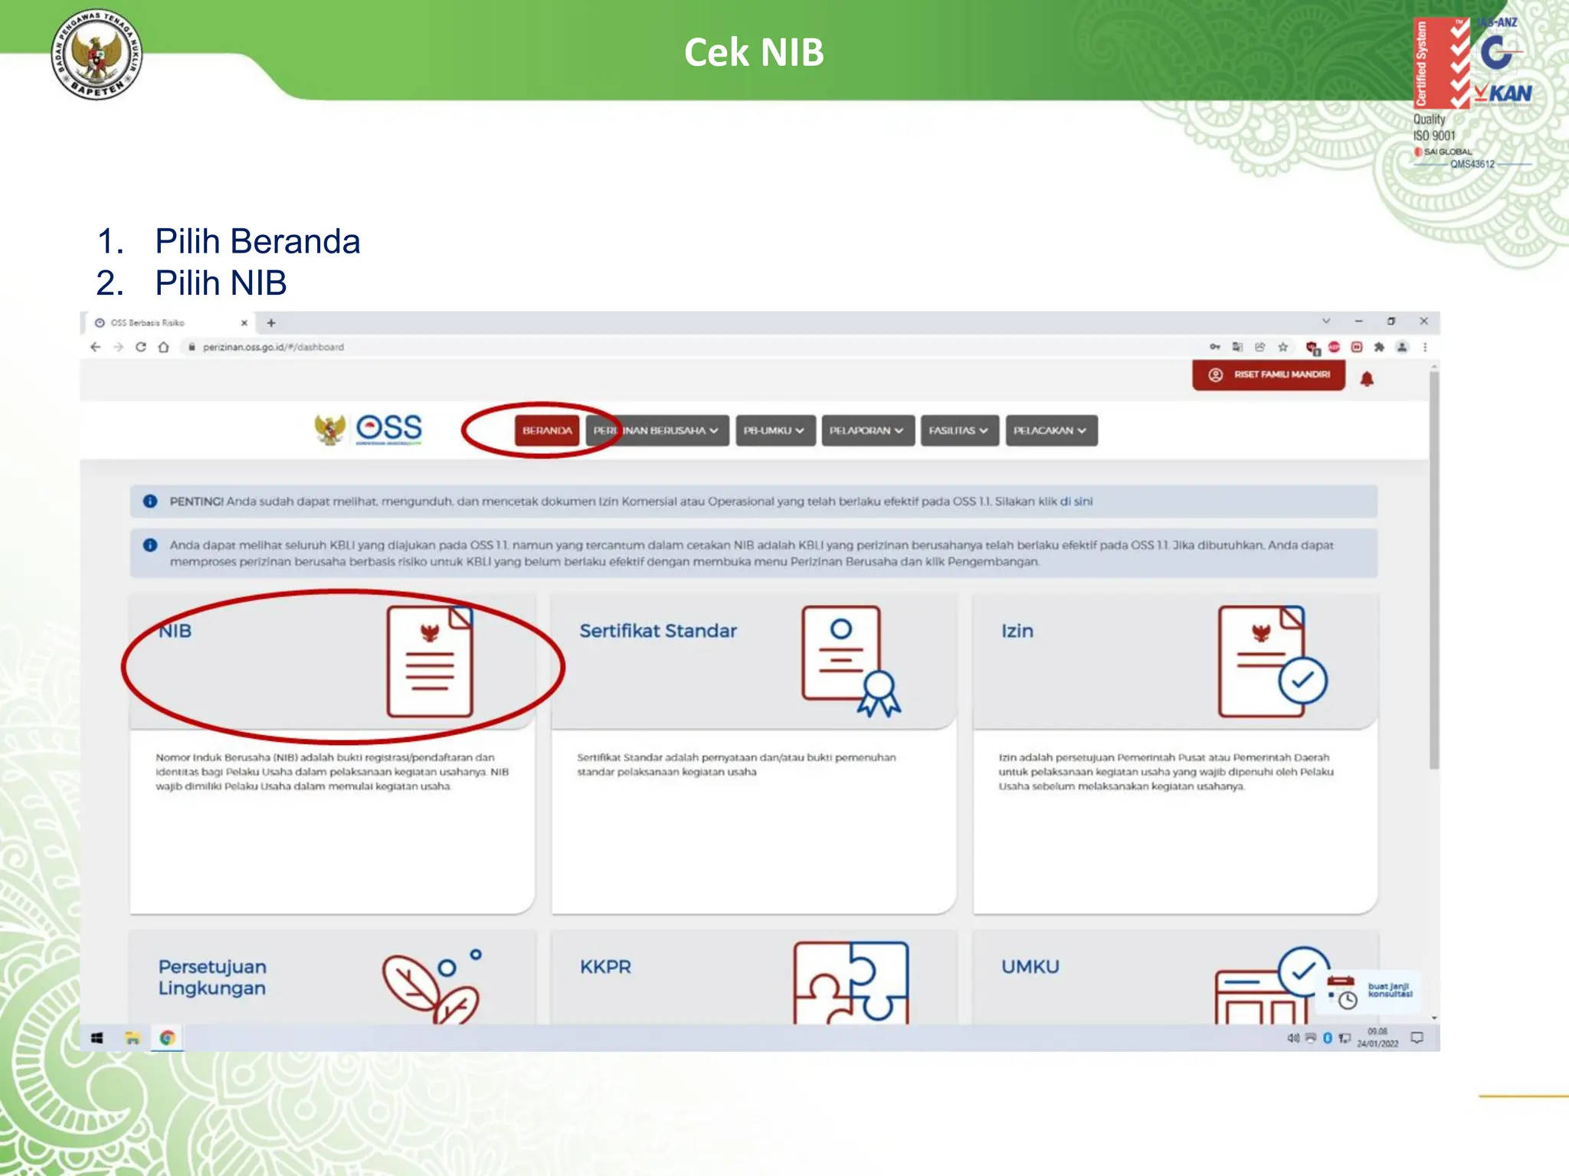This screenshot has height=1176, width=1569.
Task: Expand the Pelacakan dropdown menu
Action: tap(1050, 430)
